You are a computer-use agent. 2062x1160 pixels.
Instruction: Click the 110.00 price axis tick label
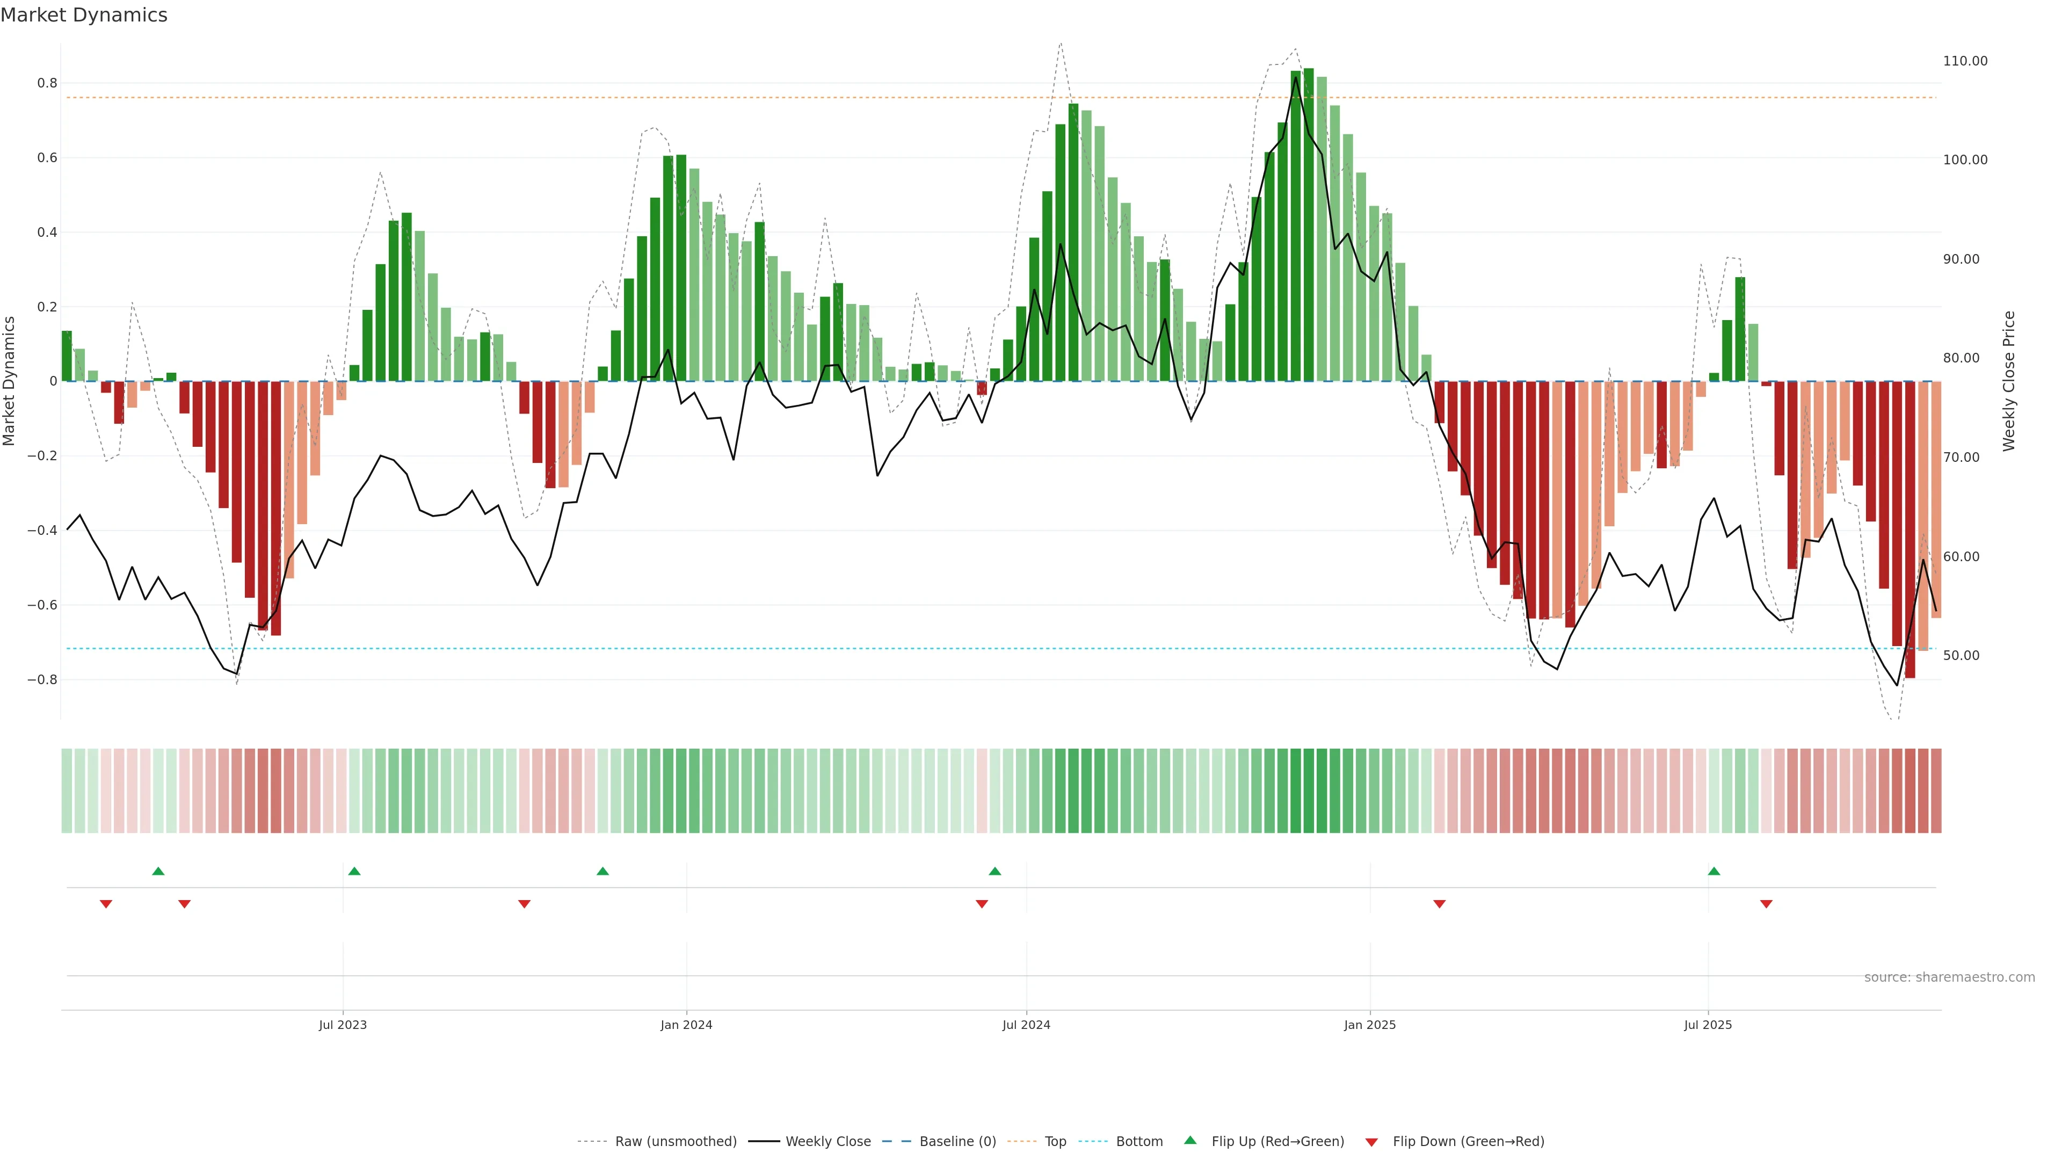pyautogui.click(x=1965, y=61)
